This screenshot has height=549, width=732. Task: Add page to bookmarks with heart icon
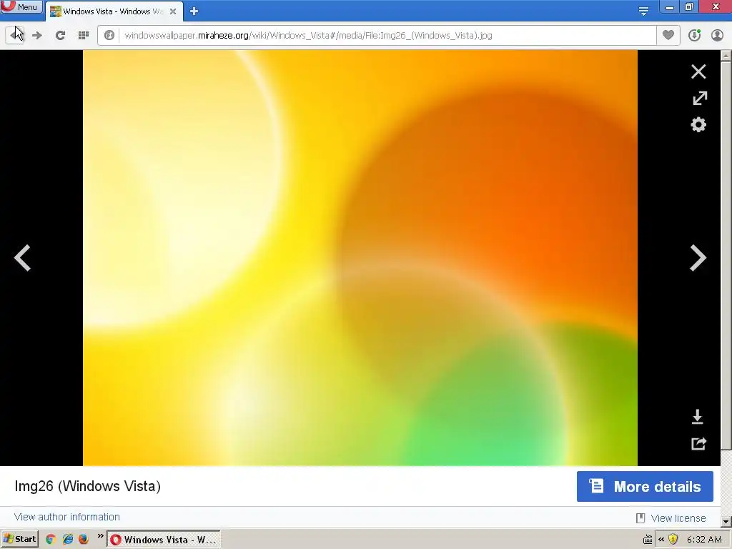(668, 36)
